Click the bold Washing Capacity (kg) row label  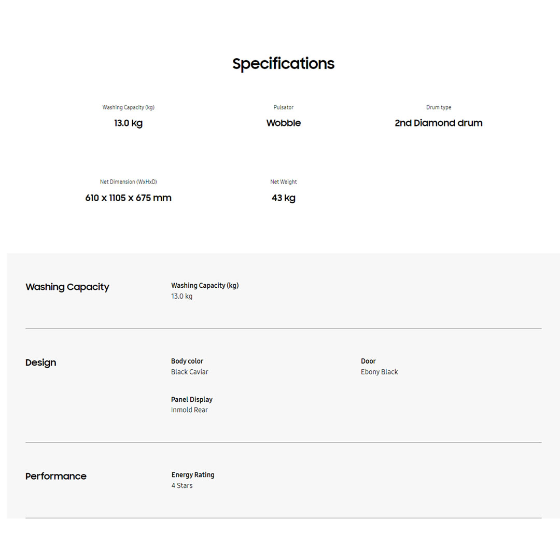pyautogui.click(x=205, y=286)
